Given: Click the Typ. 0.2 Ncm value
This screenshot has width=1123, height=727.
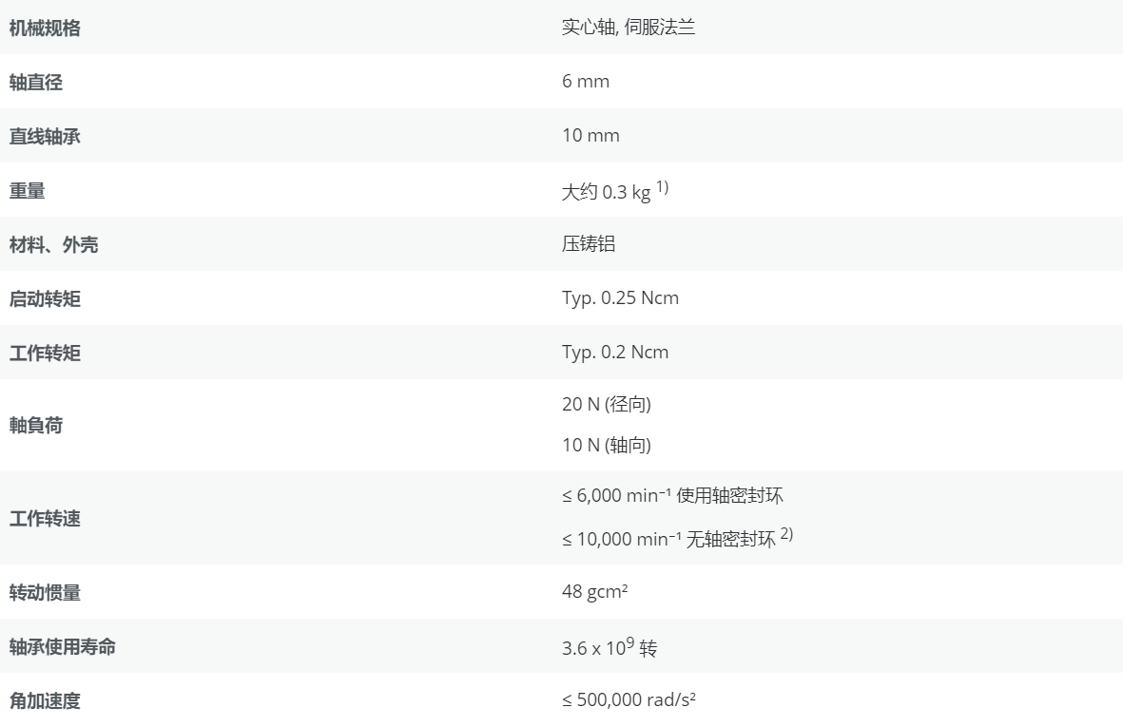Looking at the screenshot, I should point(614,353).
